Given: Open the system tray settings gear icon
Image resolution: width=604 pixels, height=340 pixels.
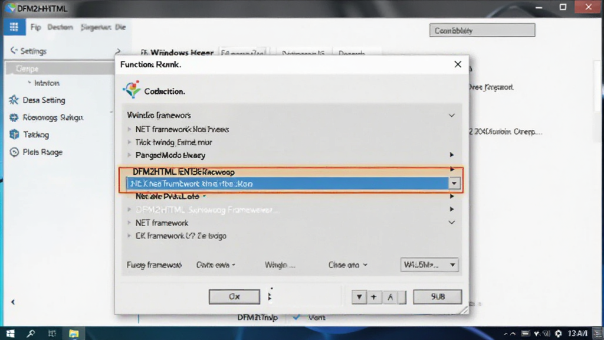Looking at the screenshot, I should [558, 334].
